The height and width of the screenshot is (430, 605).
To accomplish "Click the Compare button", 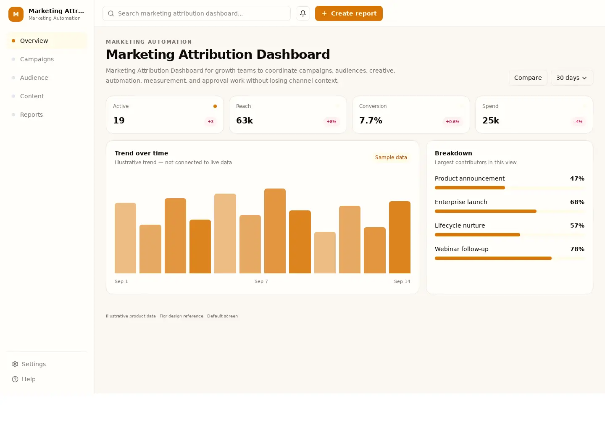I will click(528, 78).
